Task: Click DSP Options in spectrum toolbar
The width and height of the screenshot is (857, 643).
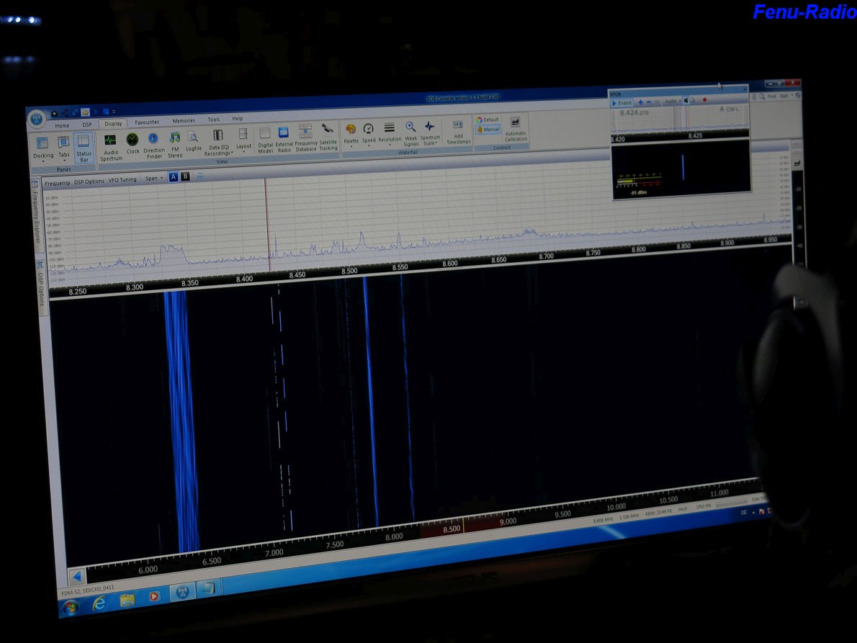Action: point(89,181)
